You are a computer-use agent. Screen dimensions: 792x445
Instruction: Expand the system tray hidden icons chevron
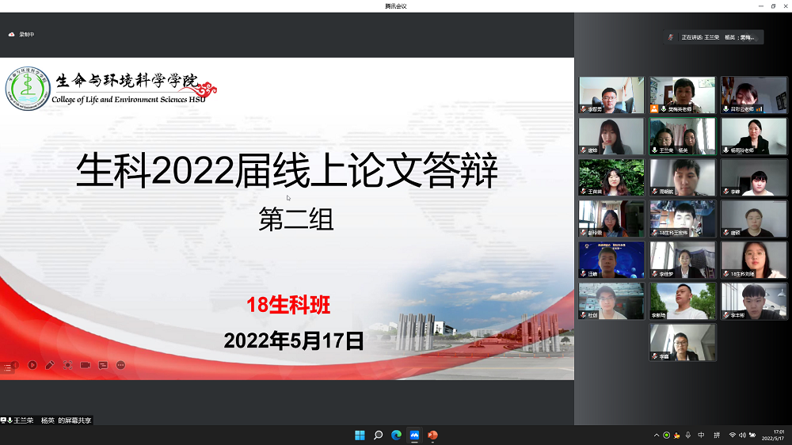click(x=657, y=435)
